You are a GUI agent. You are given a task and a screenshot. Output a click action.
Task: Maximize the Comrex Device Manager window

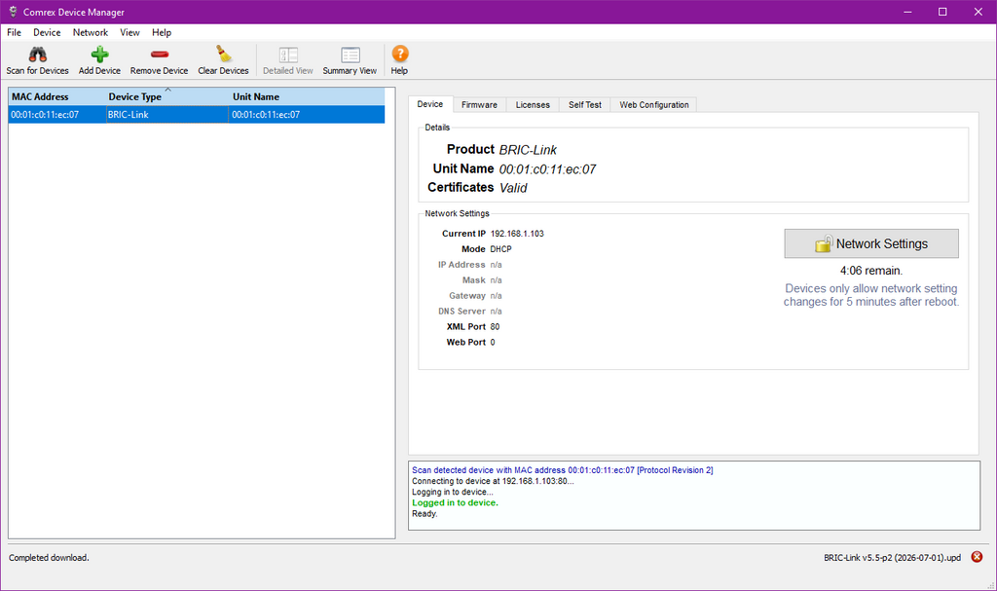pyautogui.click(x=942, y=12)
